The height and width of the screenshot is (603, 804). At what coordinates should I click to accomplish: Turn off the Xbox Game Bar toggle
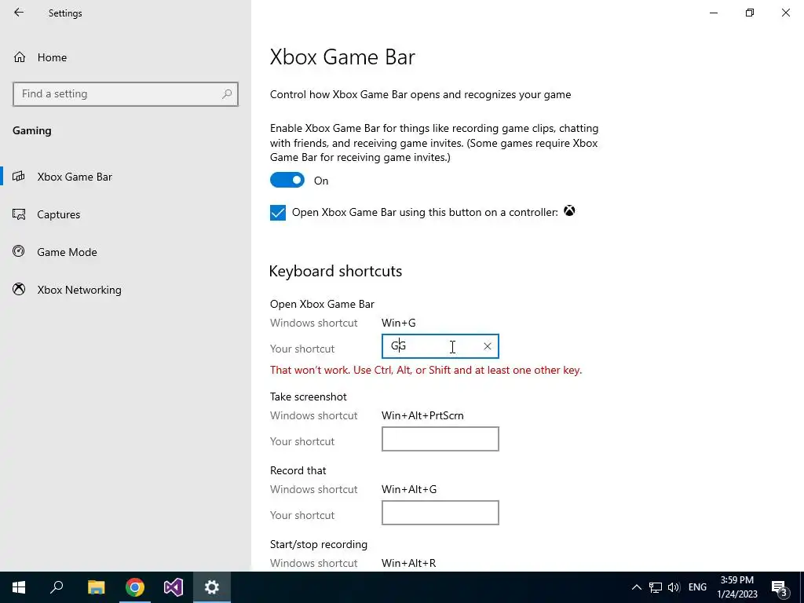pos(287,180)
